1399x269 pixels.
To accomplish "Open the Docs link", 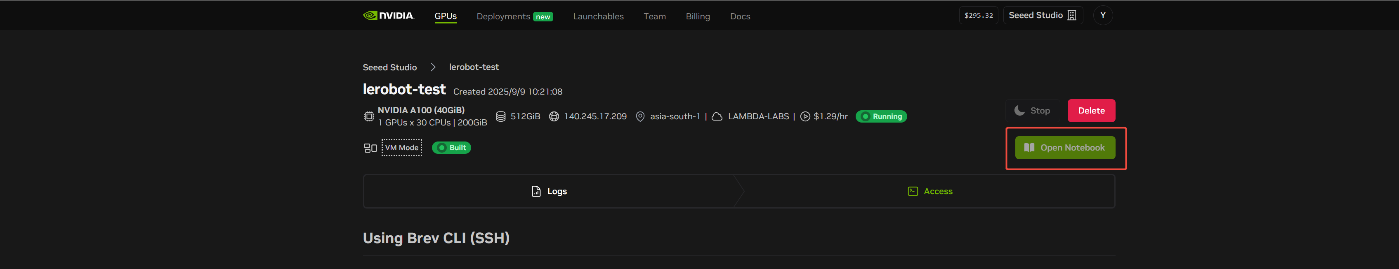I will [740, 16].
